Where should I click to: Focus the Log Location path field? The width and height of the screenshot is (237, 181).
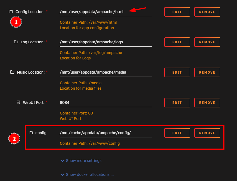(106, 42)
